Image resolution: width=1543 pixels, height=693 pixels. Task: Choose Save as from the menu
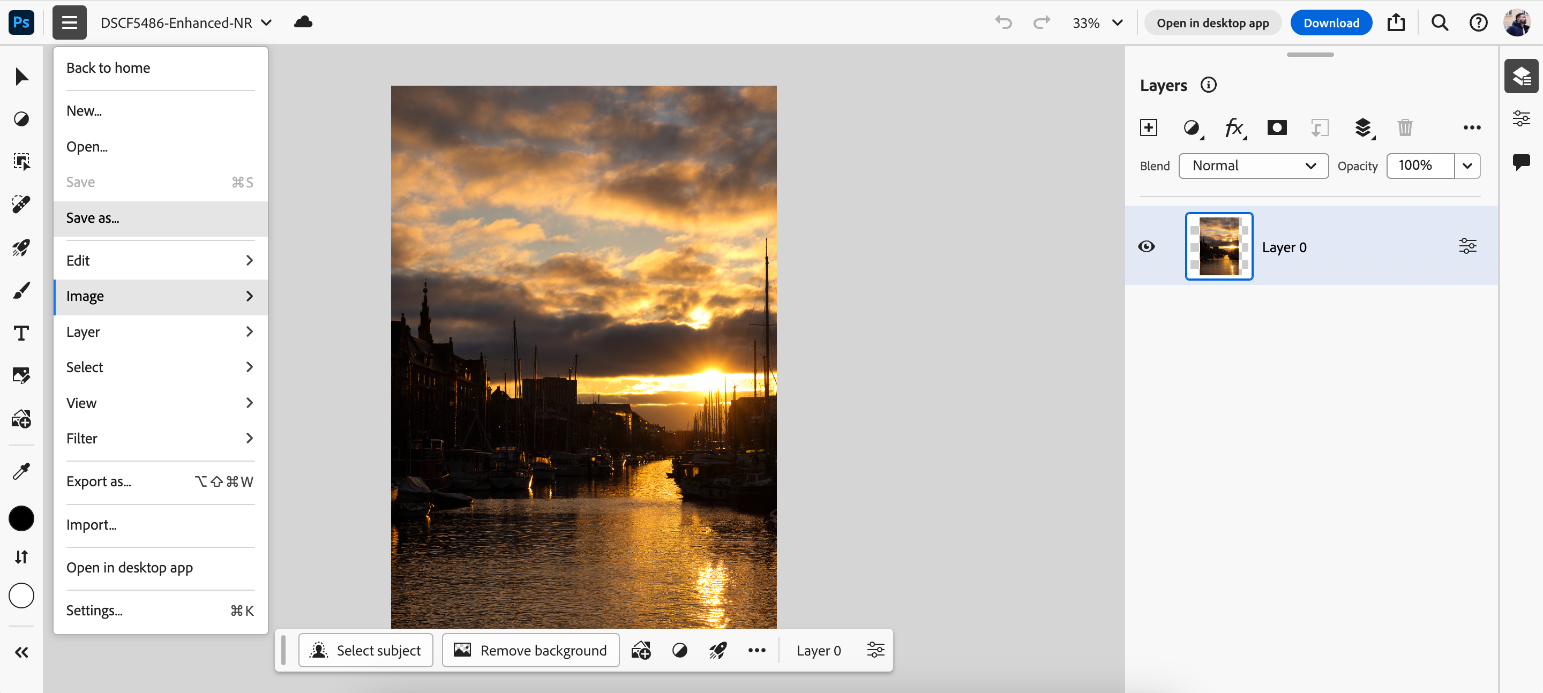tap(160, 218)
